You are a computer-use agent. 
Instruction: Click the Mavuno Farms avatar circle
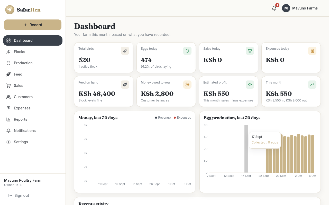tap(286, 8)
